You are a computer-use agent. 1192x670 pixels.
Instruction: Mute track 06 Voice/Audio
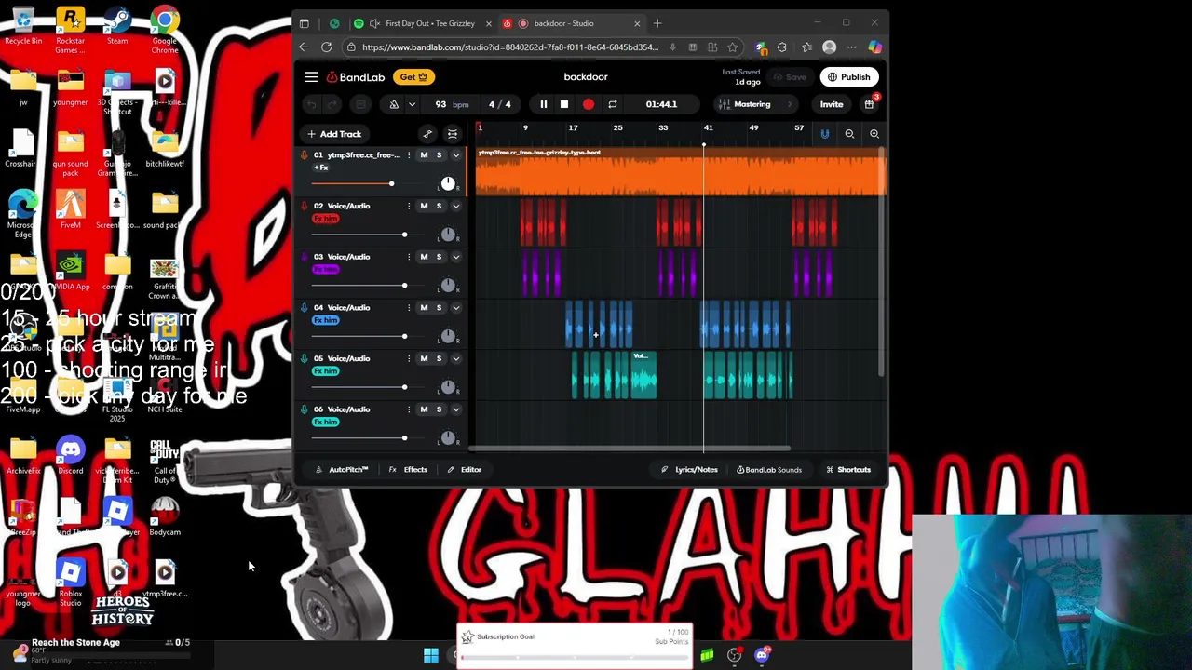tap(424, 409)
